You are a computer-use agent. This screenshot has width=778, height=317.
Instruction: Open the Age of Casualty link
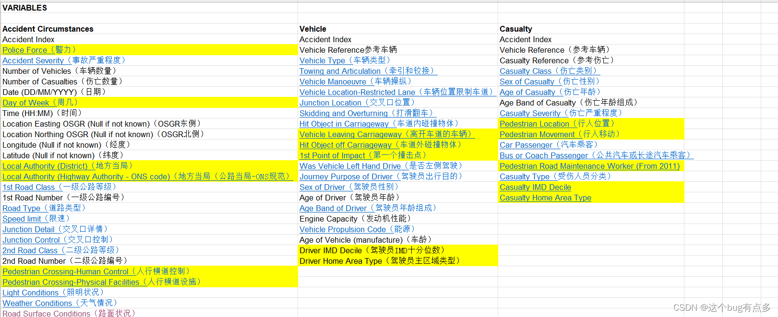coord(551,92)
